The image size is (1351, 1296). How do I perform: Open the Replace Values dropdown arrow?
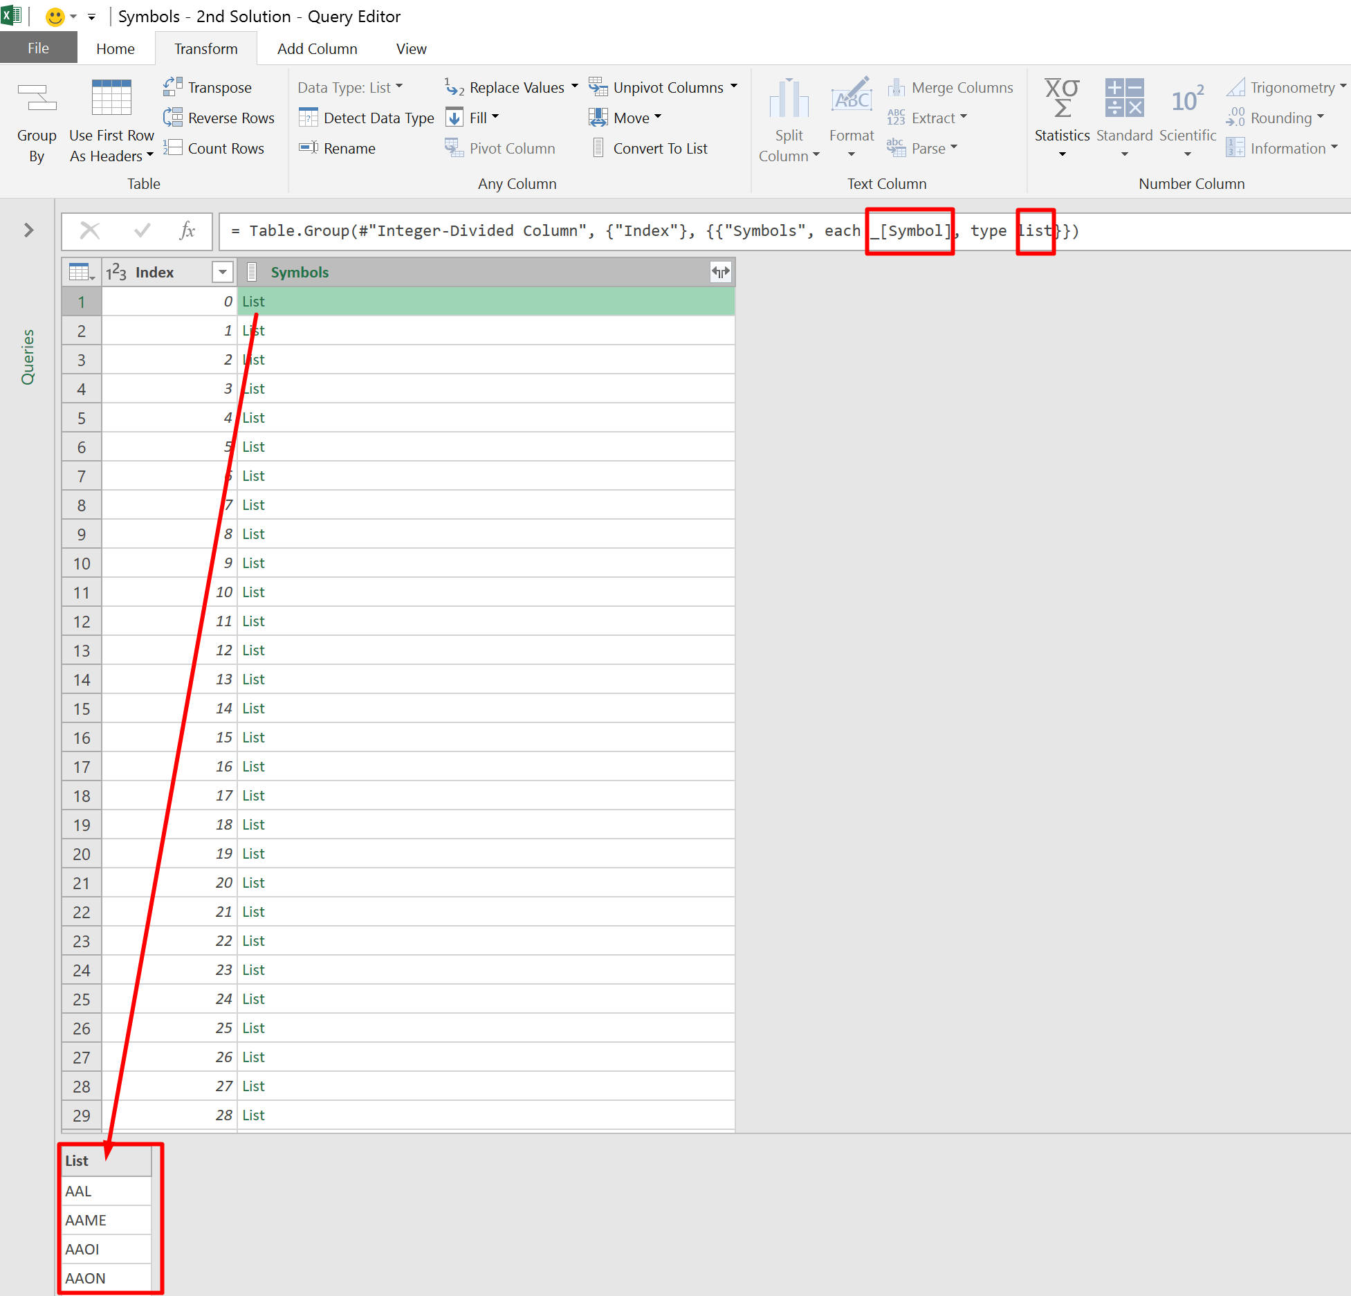coord(574,86)
